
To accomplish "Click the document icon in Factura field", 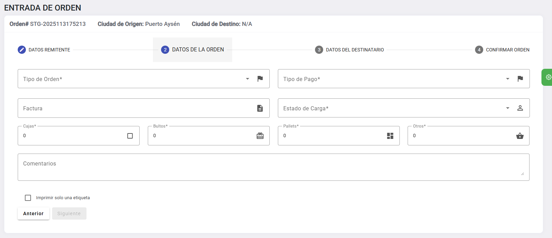I will 260,108.
